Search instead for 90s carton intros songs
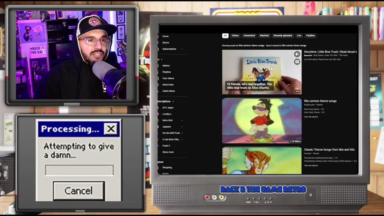This screenshot has width=384, height=216. tap(294, 46)
